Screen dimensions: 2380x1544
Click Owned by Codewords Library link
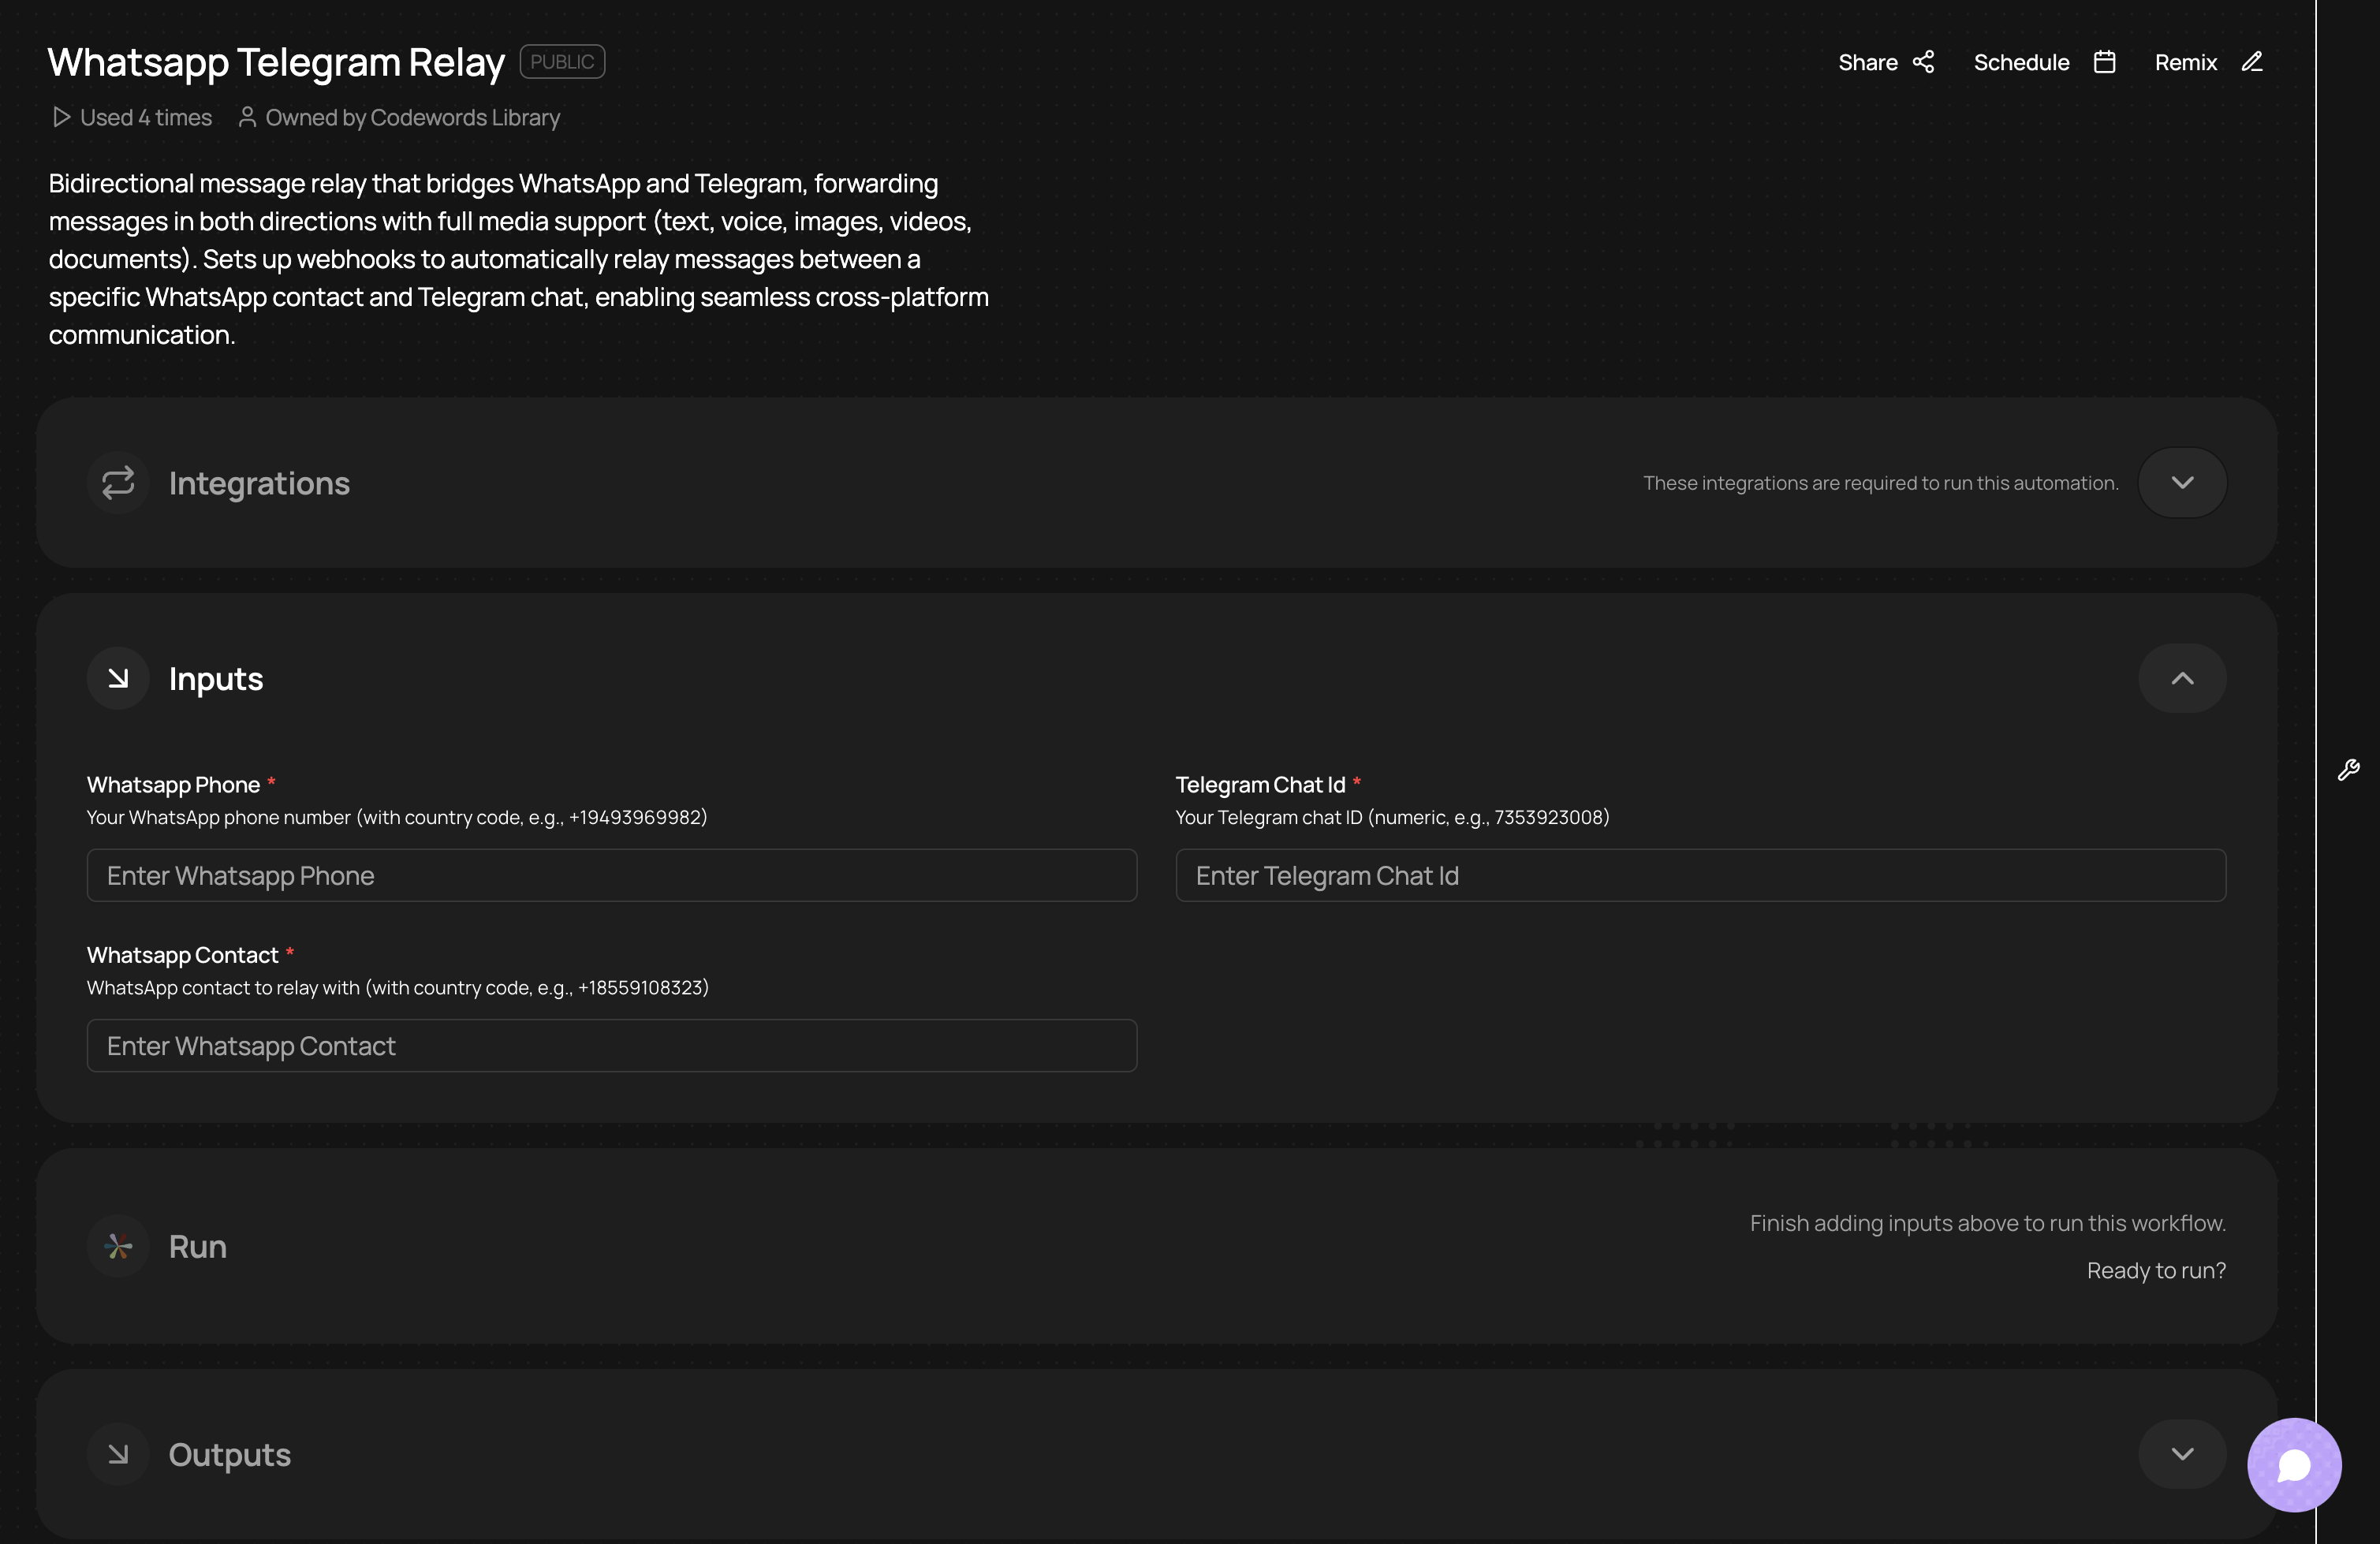pyautogui.click(x=412, y=118)
